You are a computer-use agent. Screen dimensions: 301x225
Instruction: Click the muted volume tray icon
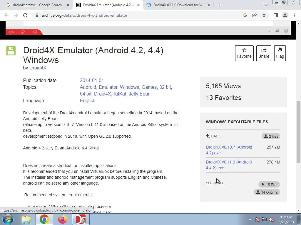(x=271, y=220)
